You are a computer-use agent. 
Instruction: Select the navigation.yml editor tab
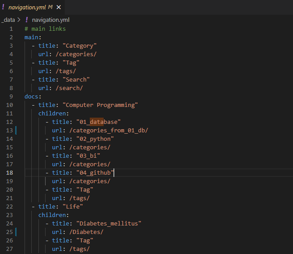click(32, 7)
